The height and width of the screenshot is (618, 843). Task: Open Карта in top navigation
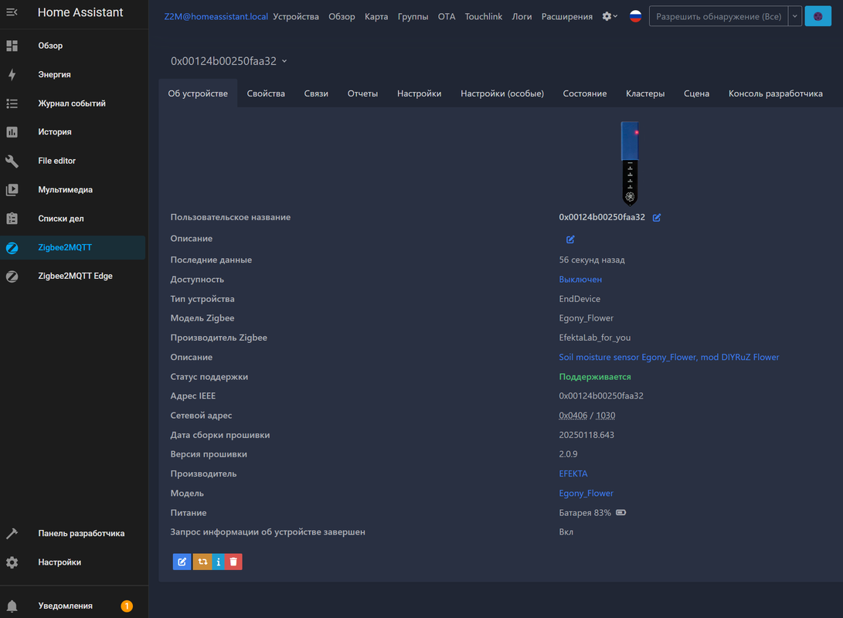tap(376, 17)
